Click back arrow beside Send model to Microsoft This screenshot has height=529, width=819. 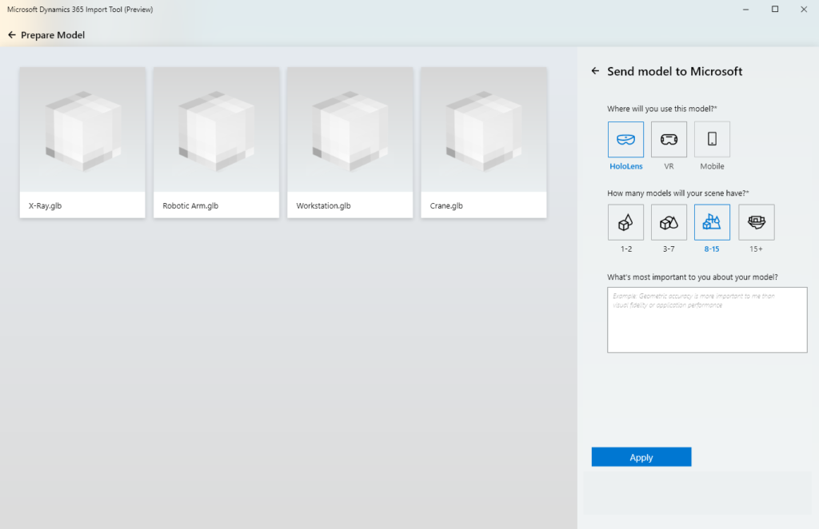[595, 71]
